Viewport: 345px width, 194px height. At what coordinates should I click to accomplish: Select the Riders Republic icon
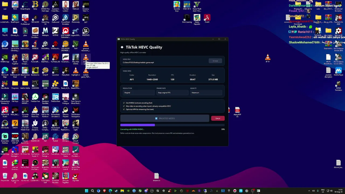tap(197, 19)
